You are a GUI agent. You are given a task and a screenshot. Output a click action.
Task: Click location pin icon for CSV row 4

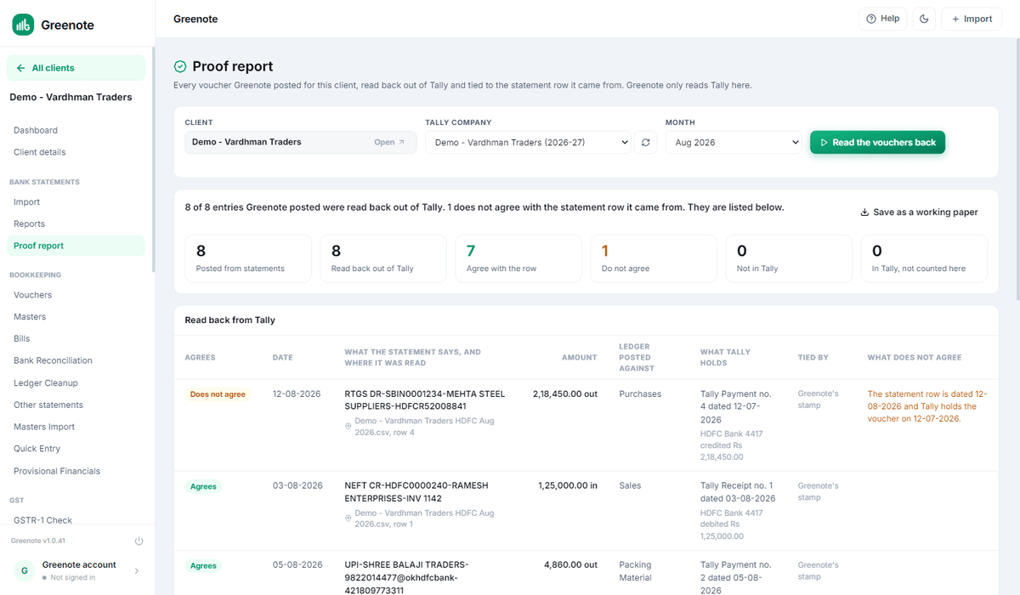[x=348, y=427]
